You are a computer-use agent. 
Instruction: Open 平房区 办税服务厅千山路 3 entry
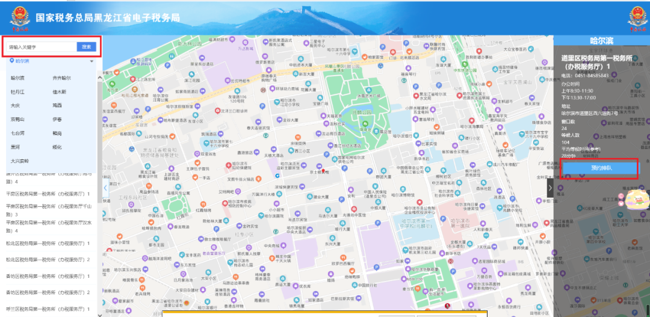tap(49, 210)
